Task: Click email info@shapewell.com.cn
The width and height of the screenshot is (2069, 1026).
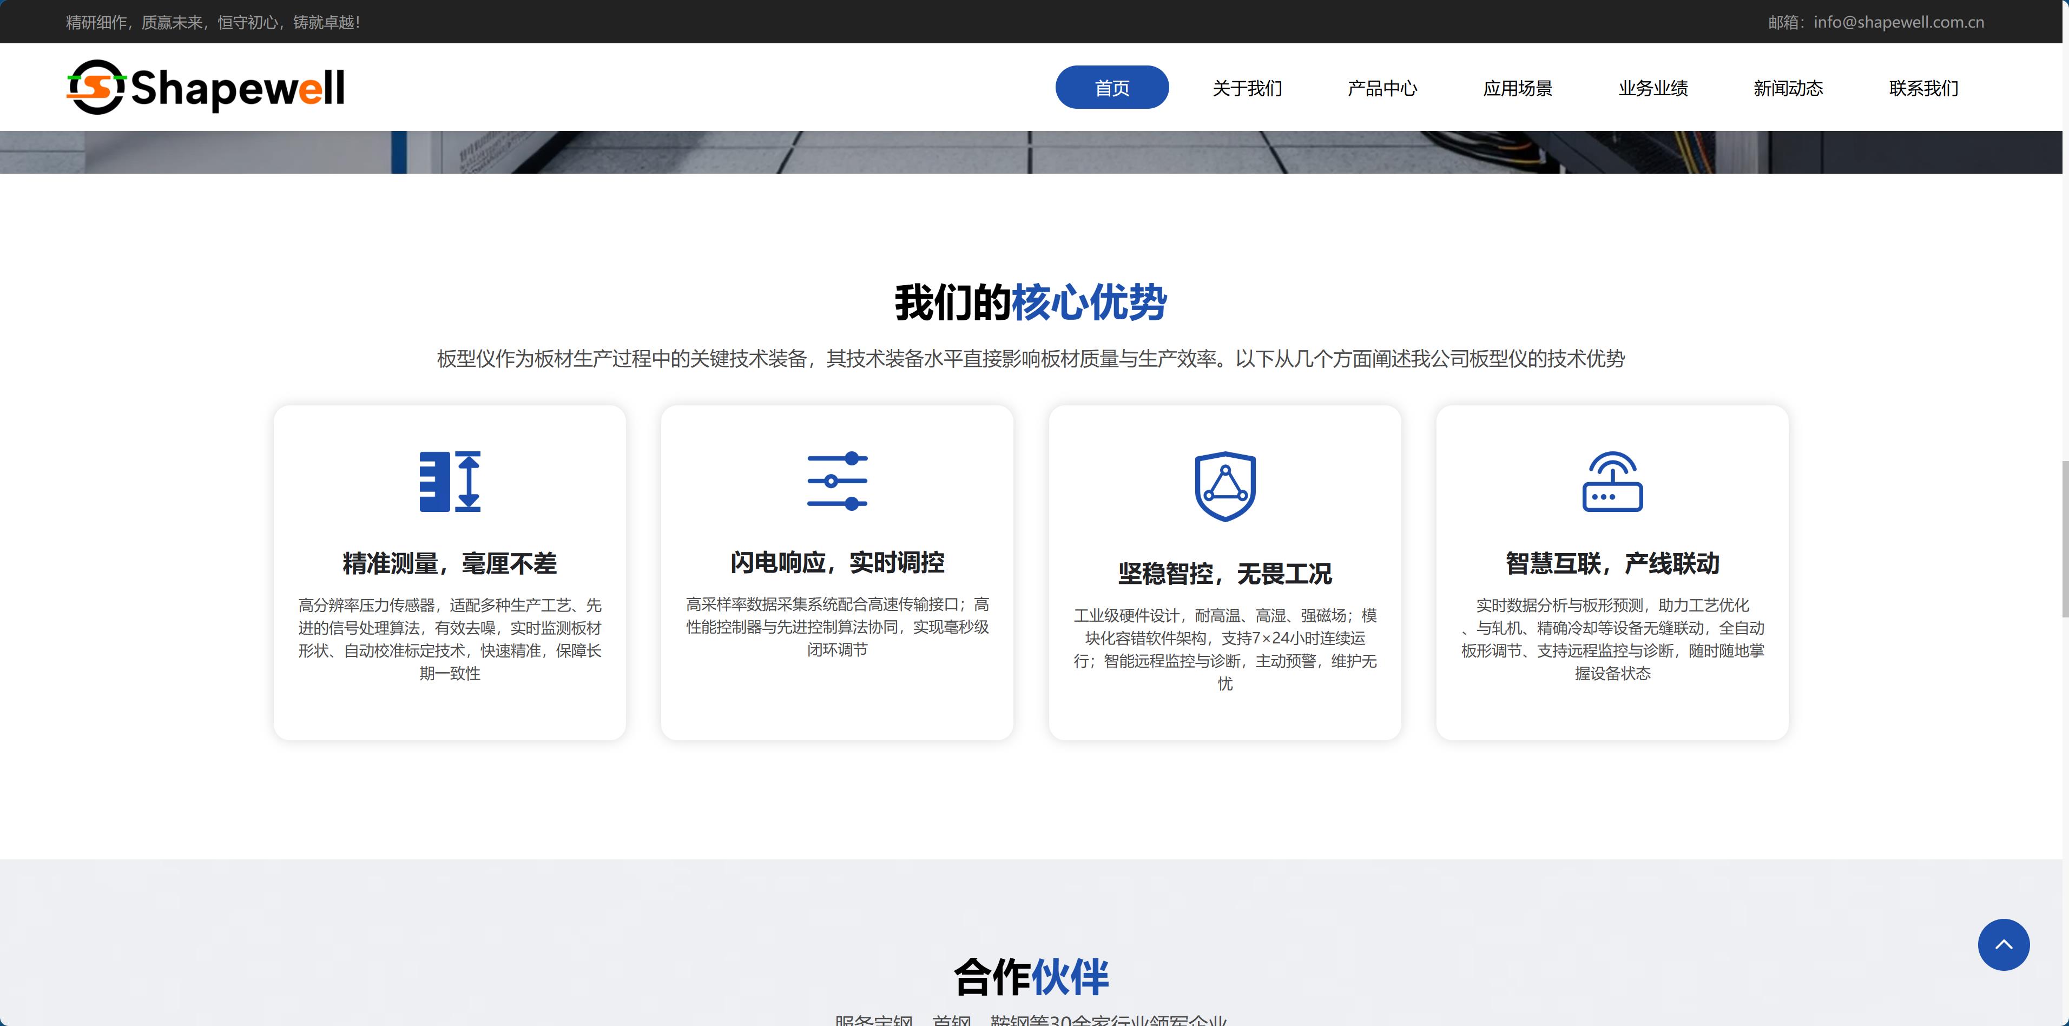Action: pos(1899,22)
